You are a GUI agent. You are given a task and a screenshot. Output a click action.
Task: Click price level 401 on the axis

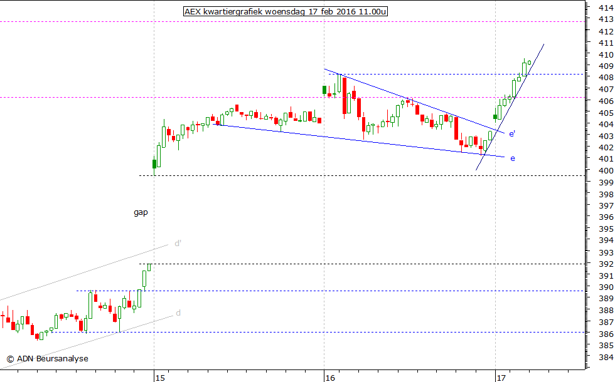coord(606,158)
